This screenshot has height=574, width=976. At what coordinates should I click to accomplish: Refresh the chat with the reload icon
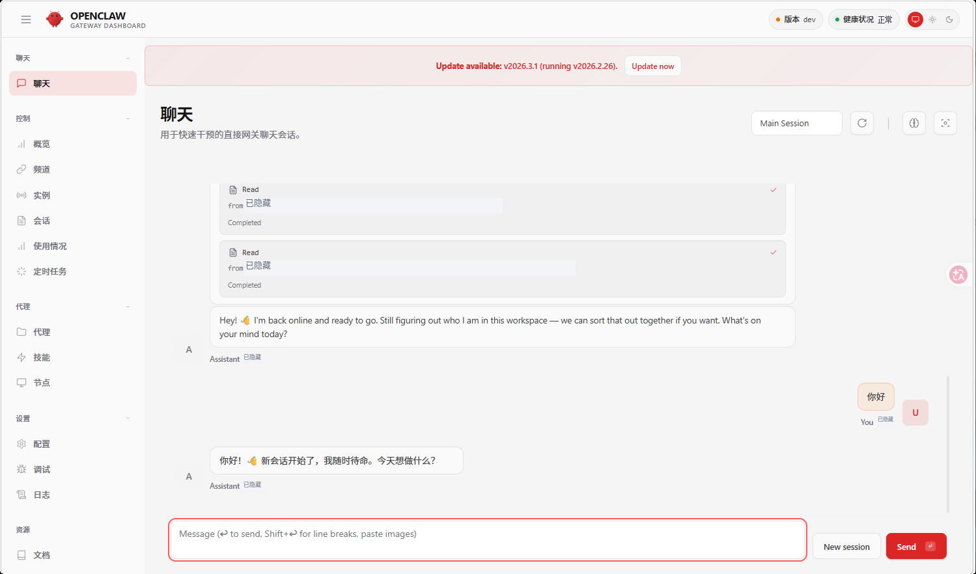[x=862, y=123]
